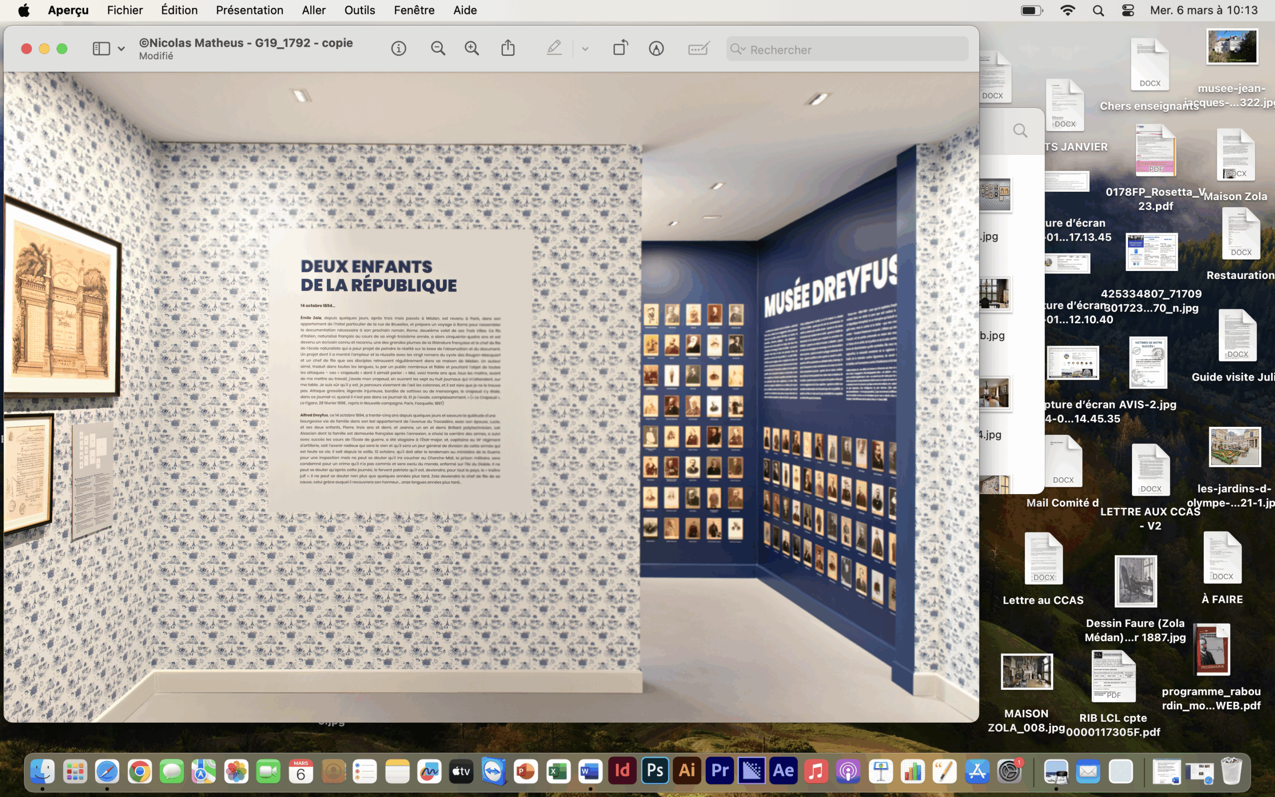
Task: Open the Outils menu
Action: point(359,10)
